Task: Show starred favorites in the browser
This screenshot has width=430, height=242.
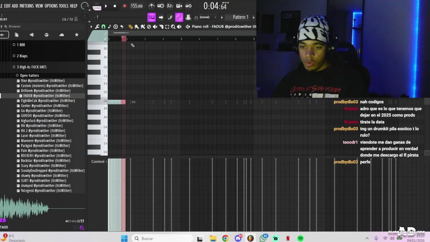Action: [77, 35]
